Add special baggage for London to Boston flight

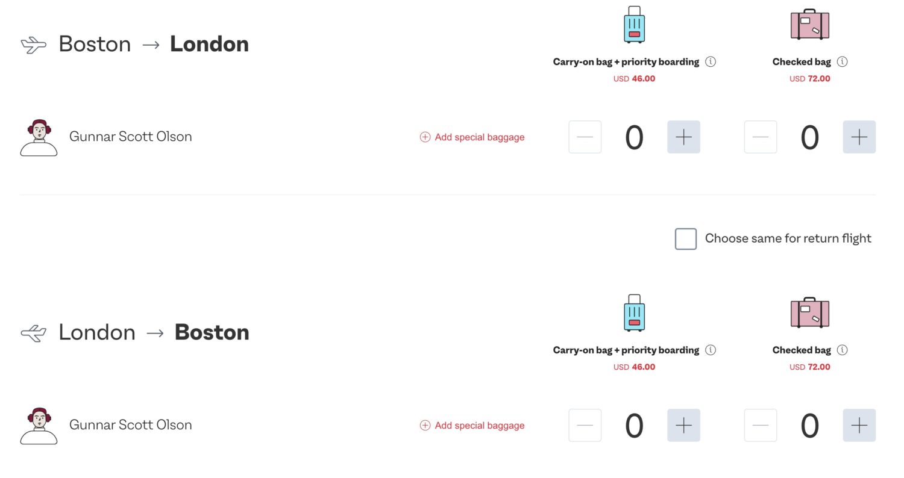coord(472,426)
